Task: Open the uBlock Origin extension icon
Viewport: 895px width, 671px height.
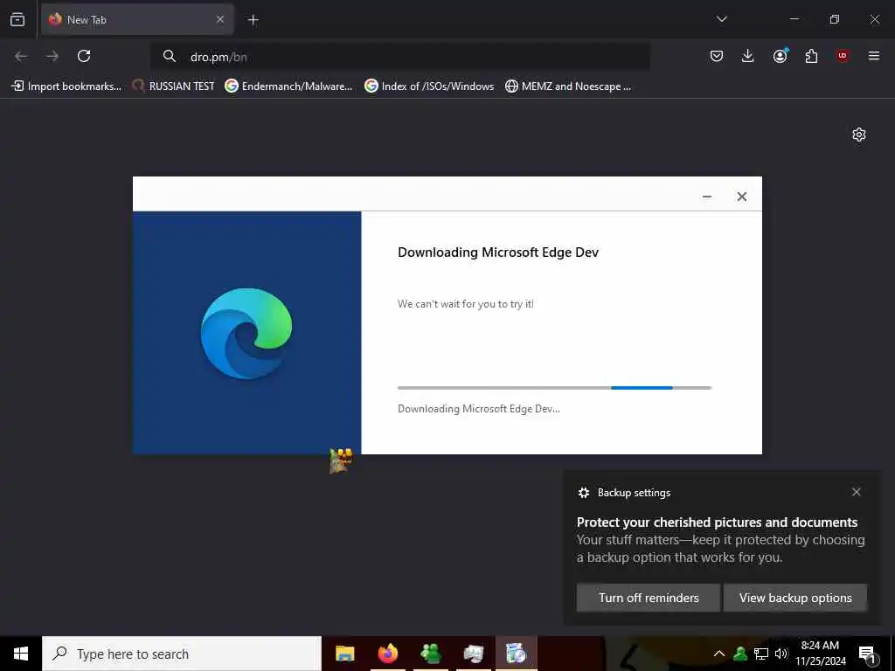Action: [x=843, y=56]
